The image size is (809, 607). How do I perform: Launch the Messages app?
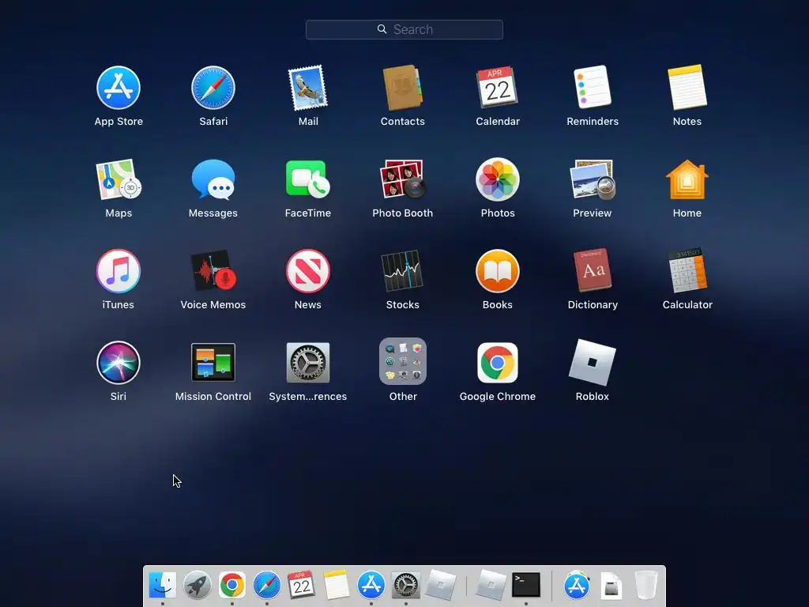pyautogui.click(x=213, y=179)
